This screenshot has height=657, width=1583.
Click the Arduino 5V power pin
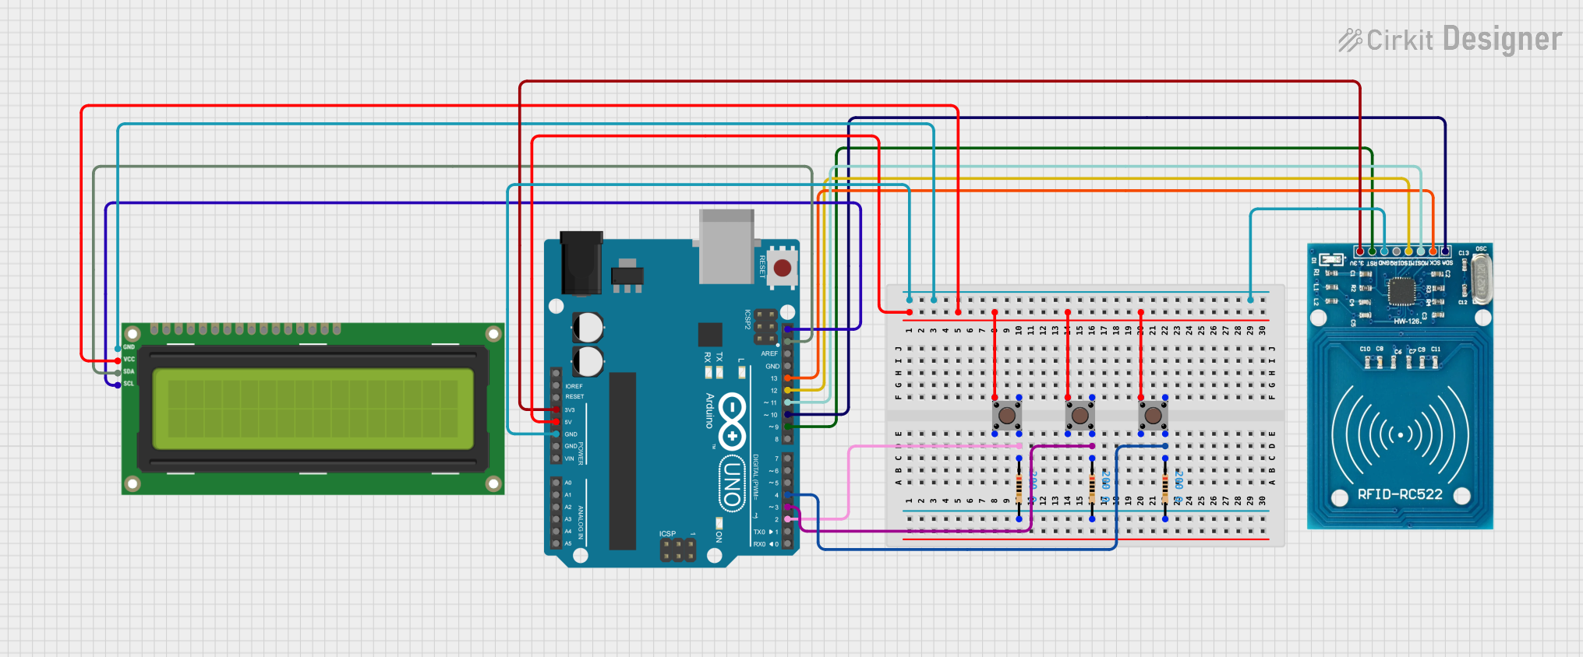[x=557, y=422]
